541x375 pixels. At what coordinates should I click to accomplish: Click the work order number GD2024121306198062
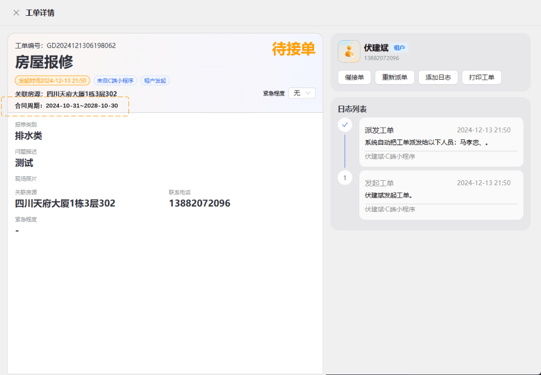click(x=81, y=45)
